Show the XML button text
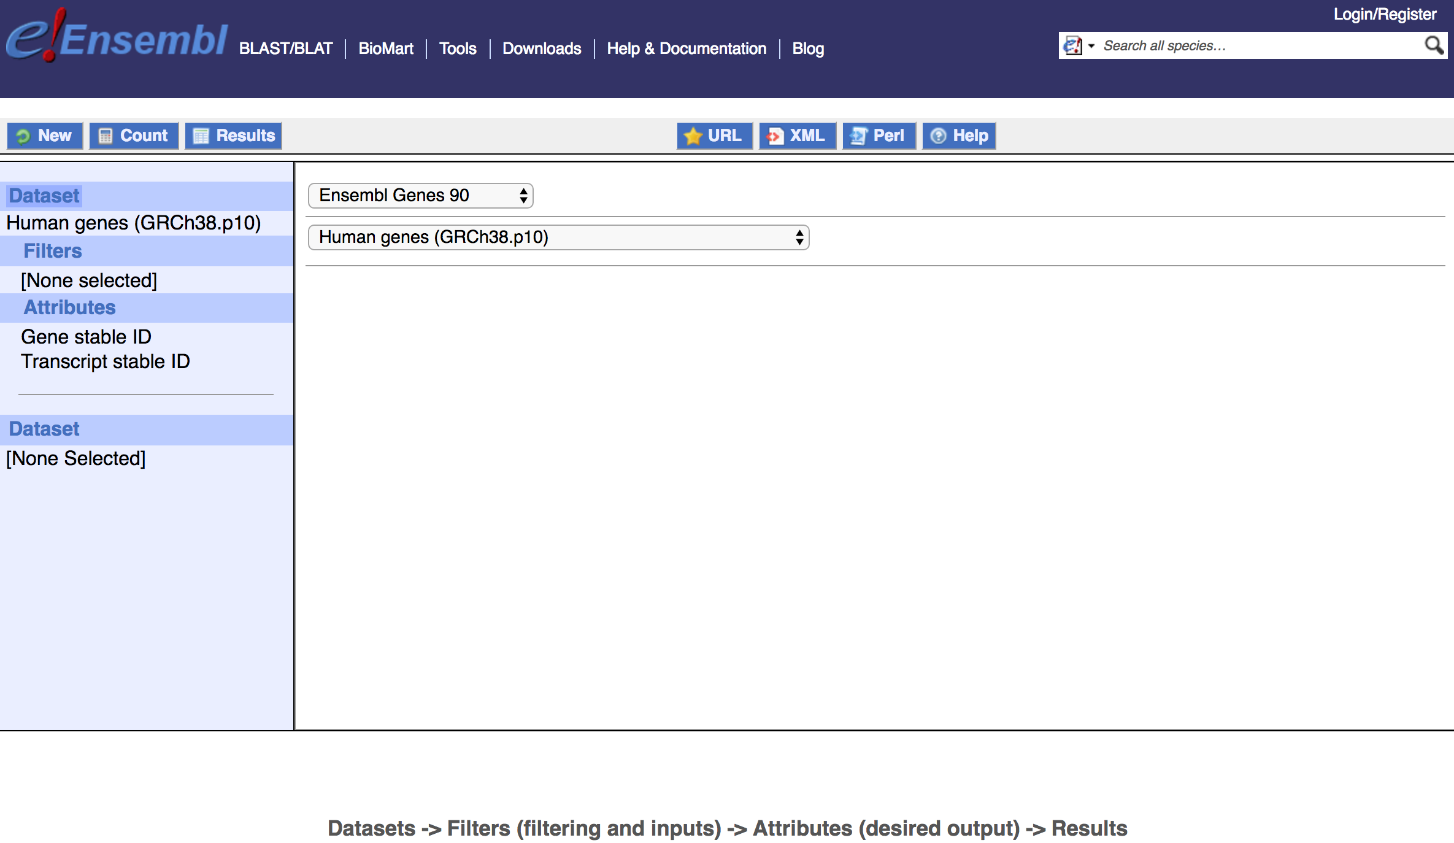The height and width of the screenshot is (843, 1454). tap(807, 136)
